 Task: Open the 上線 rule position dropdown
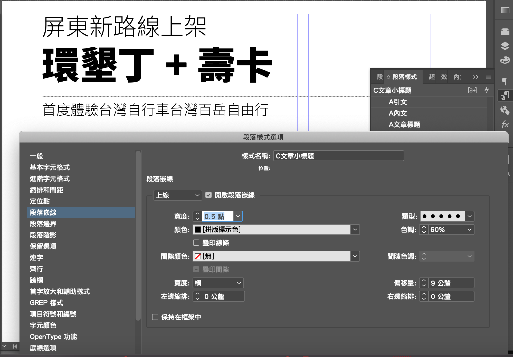point(178,195)
